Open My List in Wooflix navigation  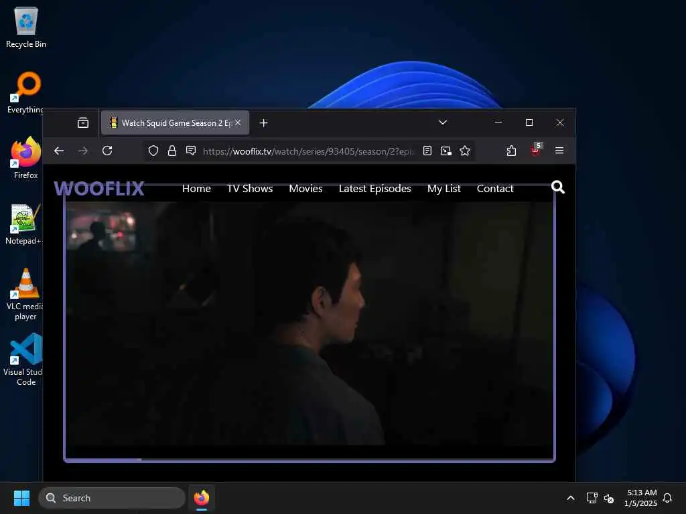444,188
